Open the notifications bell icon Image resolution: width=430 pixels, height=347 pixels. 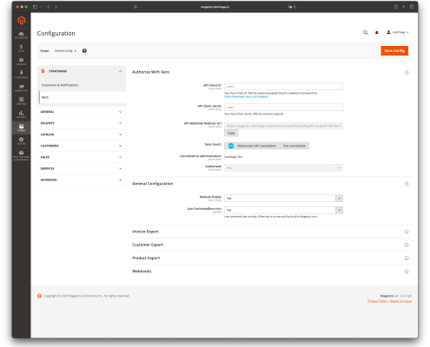coord(377,32)
